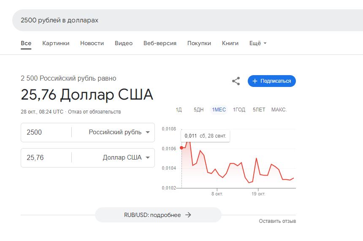
Task: Select the 1Д chart range
Action: pos(179,109)
